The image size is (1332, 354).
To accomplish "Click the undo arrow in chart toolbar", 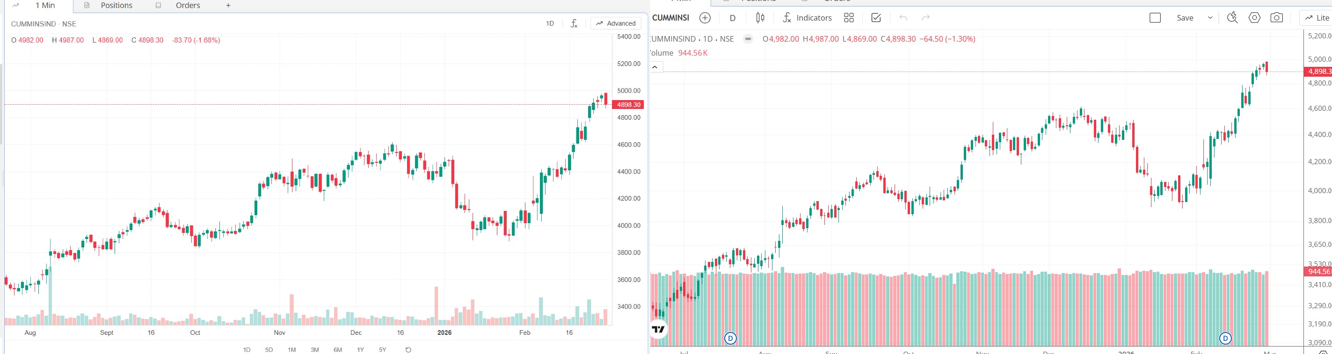I will click(903, 18).
